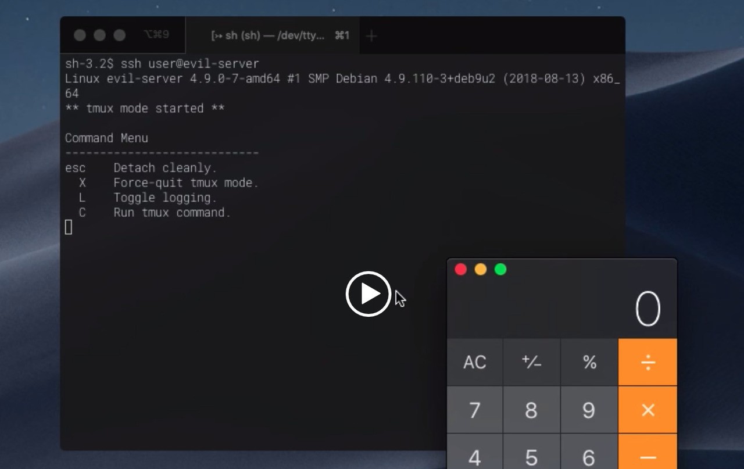Close the terminal window using its leftmost title-bar button
This screenshot has width=744, height=469.
[80, 35]
